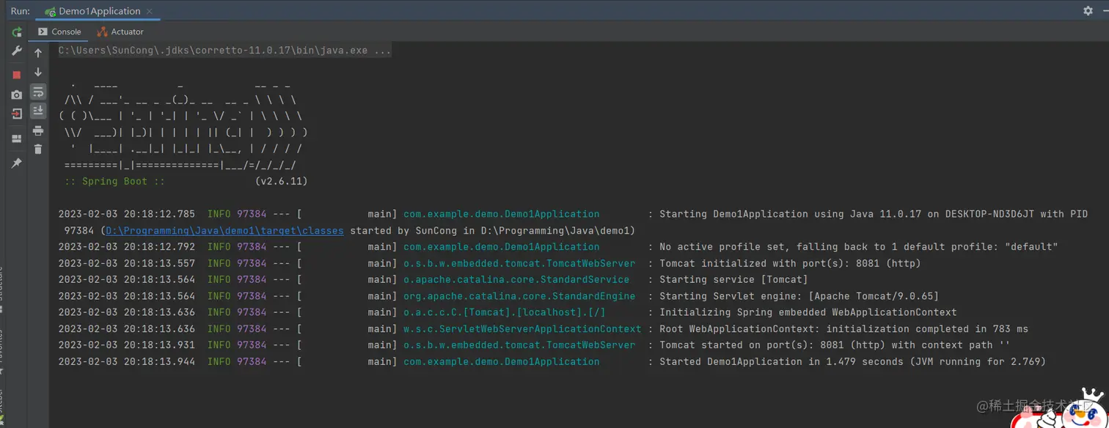The image size is (1109, 428).
Task: Click the java.exe command line
Action: 224,51
